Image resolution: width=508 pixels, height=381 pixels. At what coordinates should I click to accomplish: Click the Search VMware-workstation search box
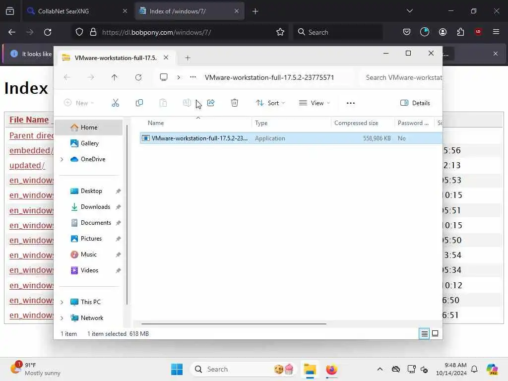(x=402, y=77)
